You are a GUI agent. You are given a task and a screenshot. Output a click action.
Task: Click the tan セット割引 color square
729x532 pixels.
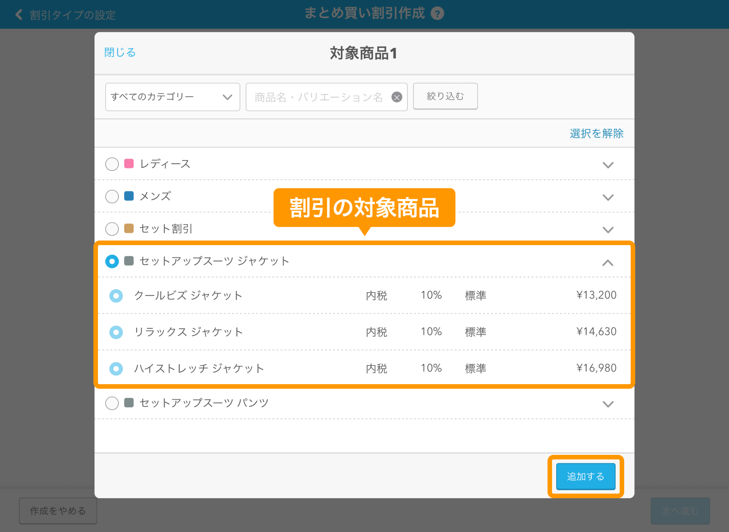[129, 228]
